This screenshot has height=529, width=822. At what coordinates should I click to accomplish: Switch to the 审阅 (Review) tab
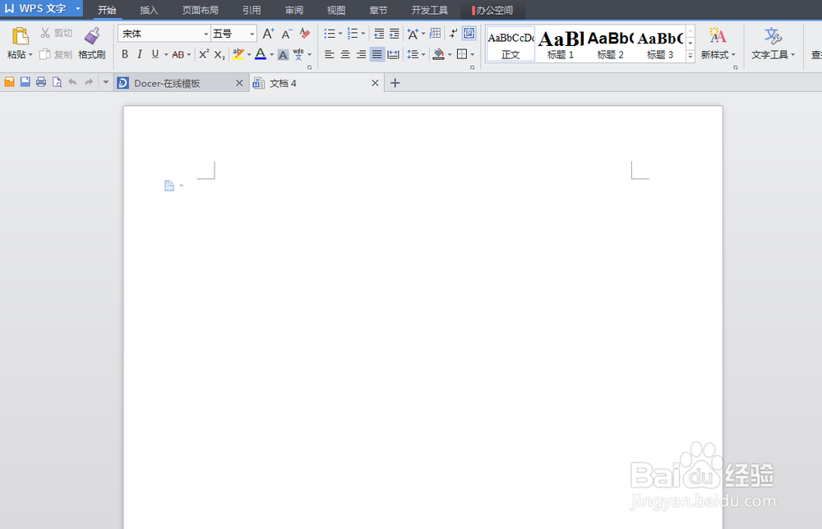[x=294, y=10]
